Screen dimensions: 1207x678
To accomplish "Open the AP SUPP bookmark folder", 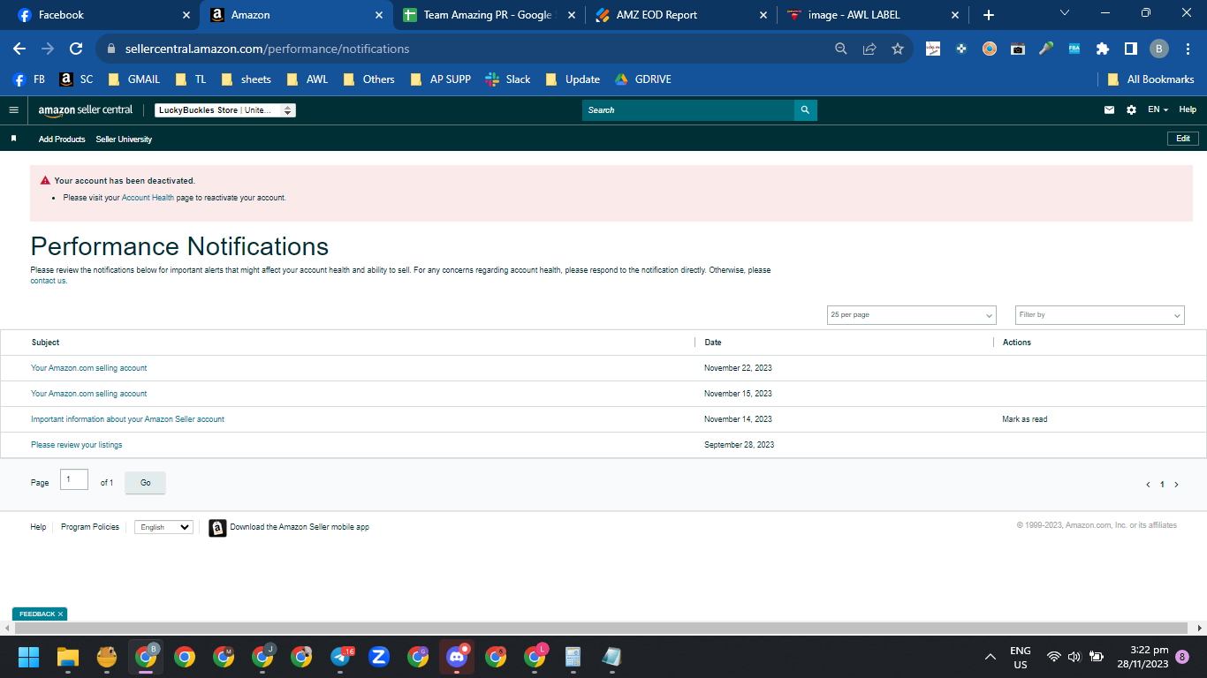I will click(x=440, y=79).
